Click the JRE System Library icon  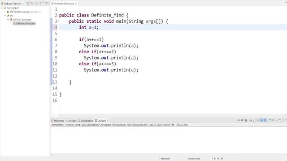pos(8,12)
